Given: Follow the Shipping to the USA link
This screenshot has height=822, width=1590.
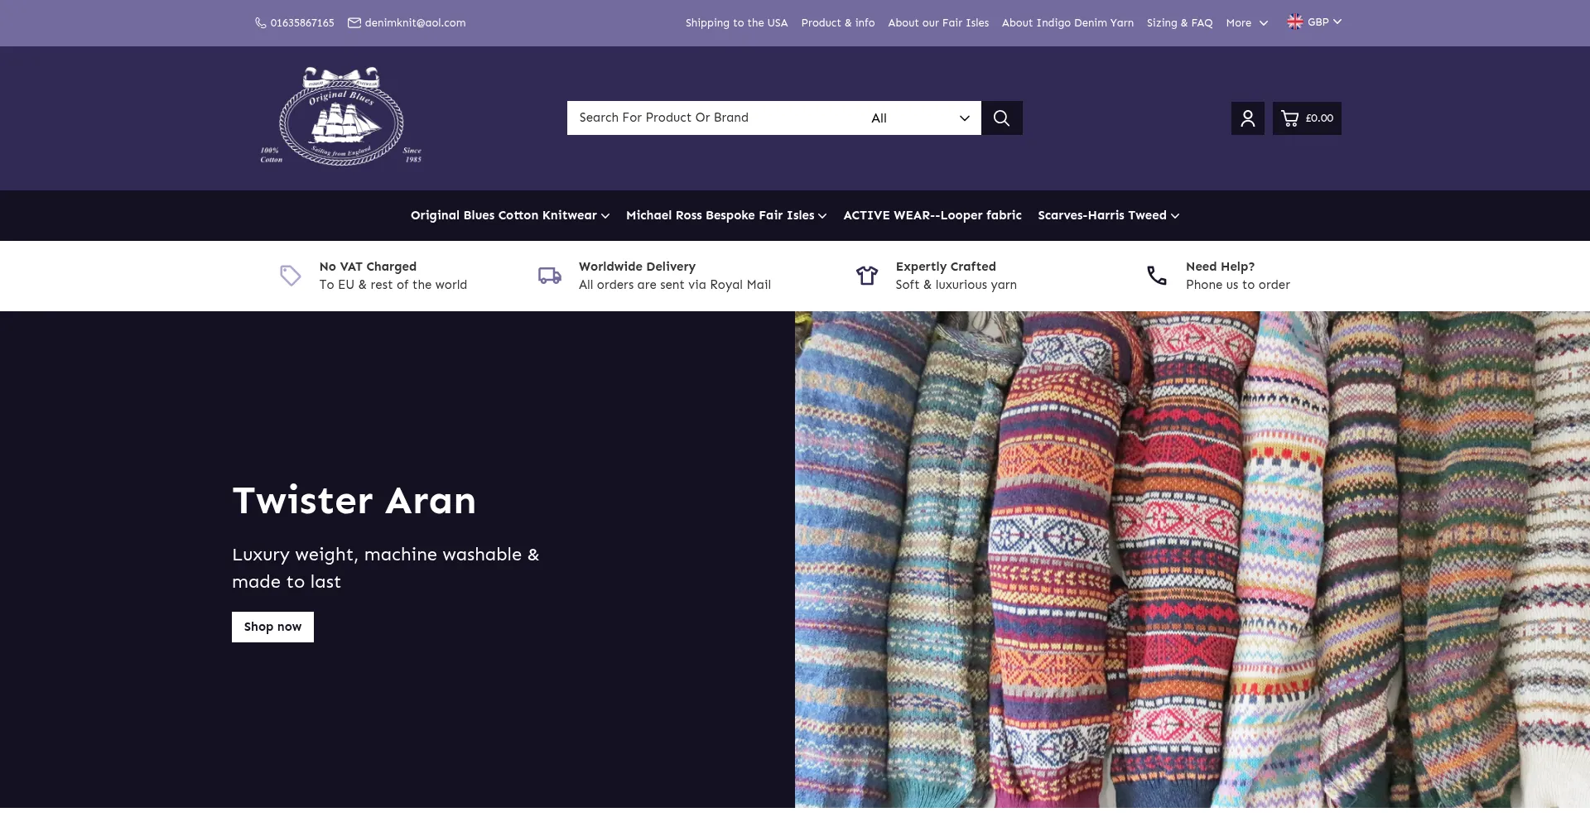Looking at the screenshot, I should click(736, 23).
